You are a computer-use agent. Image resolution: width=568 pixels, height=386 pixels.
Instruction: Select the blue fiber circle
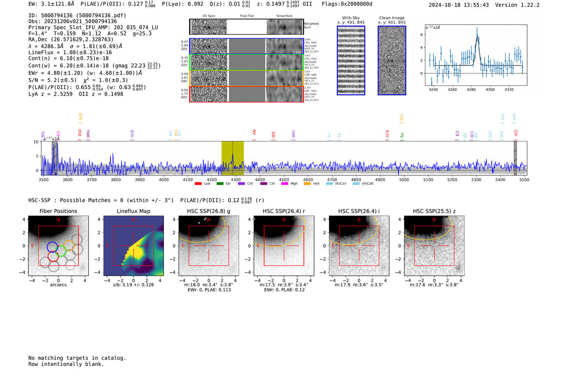click(x=52, y=247)
